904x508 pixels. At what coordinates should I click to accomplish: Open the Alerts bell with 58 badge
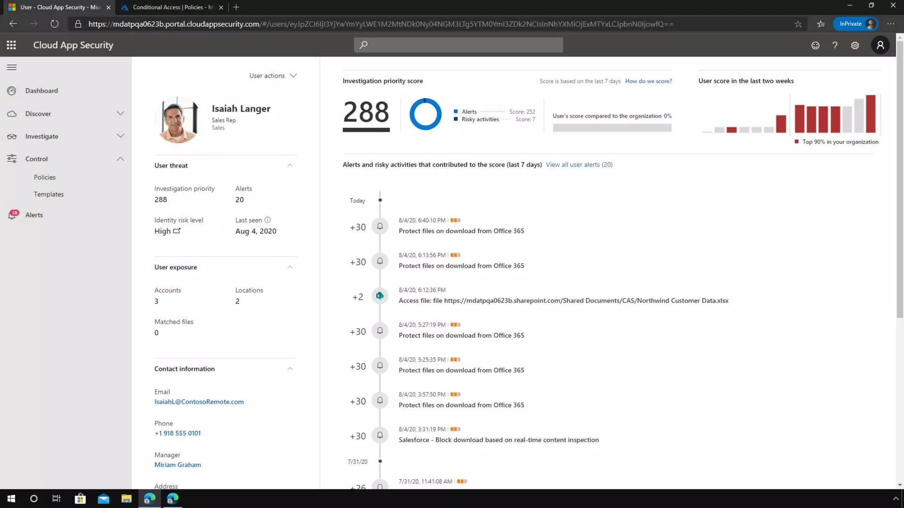12,215
